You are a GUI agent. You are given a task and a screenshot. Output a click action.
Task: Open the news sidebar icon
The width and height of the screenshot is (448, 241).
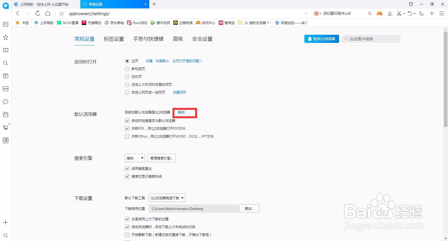(x=5, y=24)
